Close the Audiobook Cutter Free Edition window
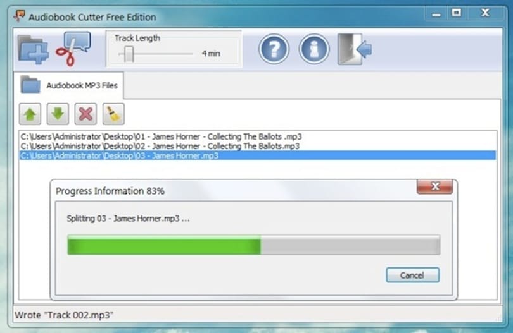513x333 pixels. coord(486,13)
